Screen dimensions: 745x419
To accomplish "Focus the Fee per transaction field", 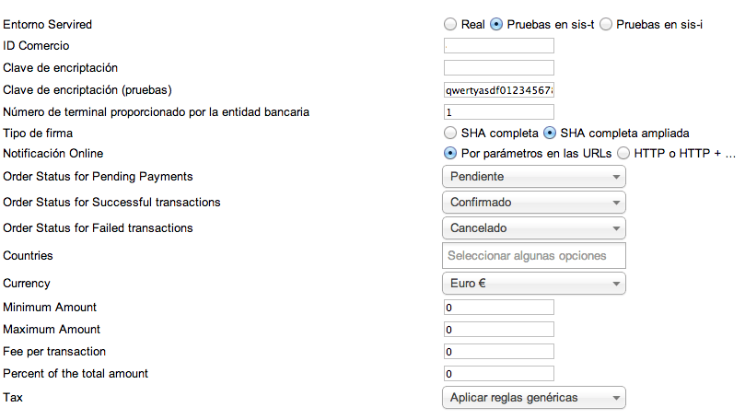I will tap(499, 352).
